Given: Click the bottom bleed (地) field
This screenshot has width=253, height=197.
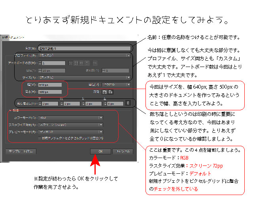Looking at the screenshot, I should coord(72,104).
